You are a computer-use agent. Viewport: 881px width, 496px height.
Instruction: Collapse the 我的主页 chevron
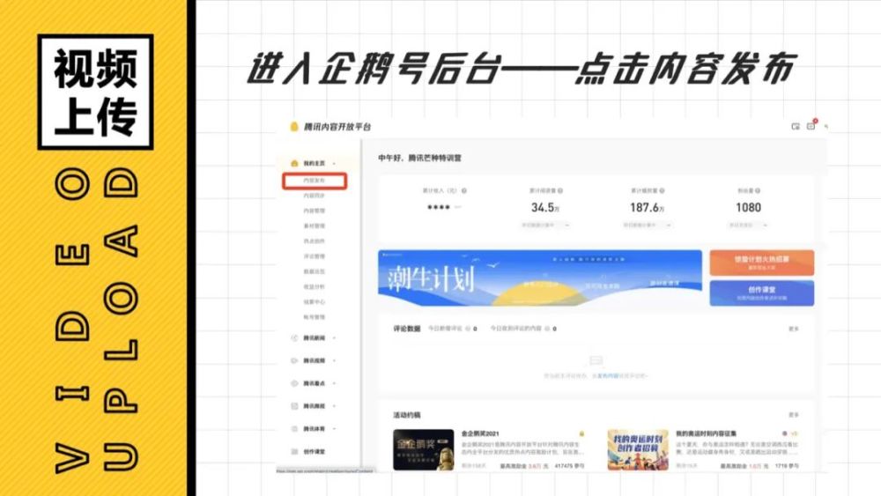pos(334,164)
